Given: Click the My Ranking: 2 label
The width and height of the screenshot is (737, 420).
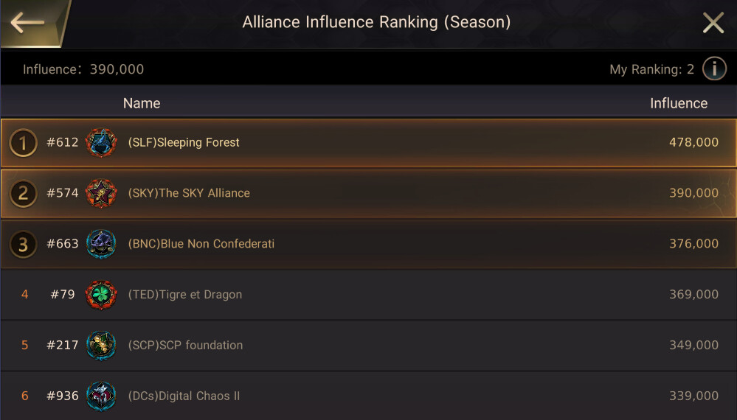Looking at the screenshot, I should click(651, 69).
